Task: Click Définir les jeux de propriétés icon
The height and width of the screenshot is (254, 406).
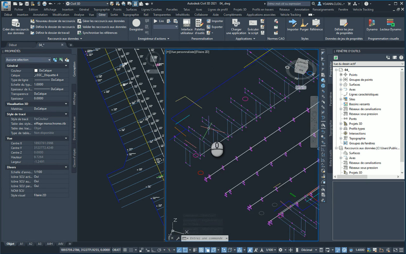Action: 344,23
